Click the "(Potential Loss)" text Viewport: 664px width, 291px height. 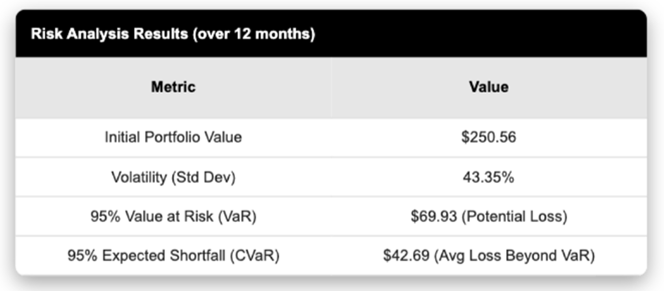pyautogui.click(x=514, y=216)
